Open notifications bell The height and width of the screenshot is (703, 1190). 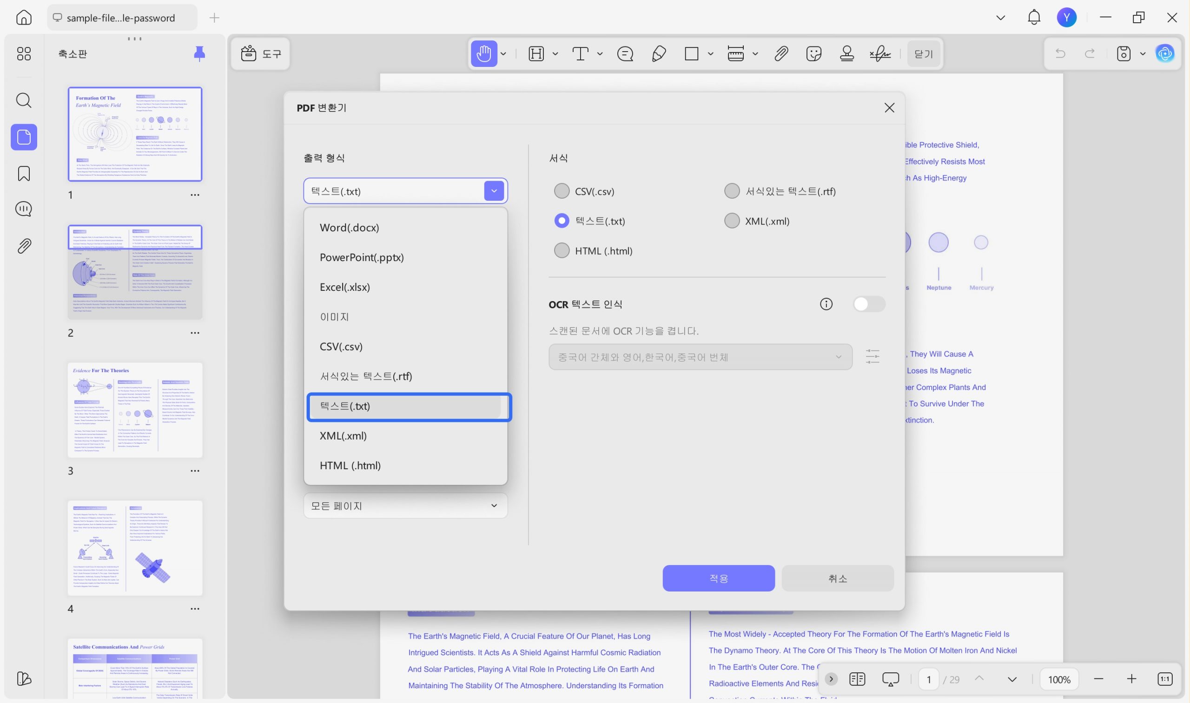pos(1034,18)
